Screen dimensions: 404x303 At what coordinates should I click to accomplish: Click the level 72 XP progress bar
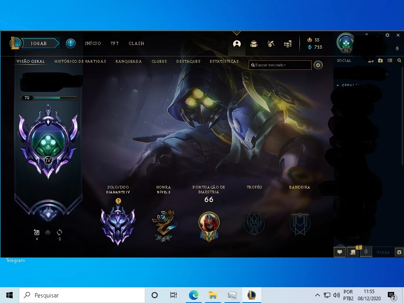48,98
